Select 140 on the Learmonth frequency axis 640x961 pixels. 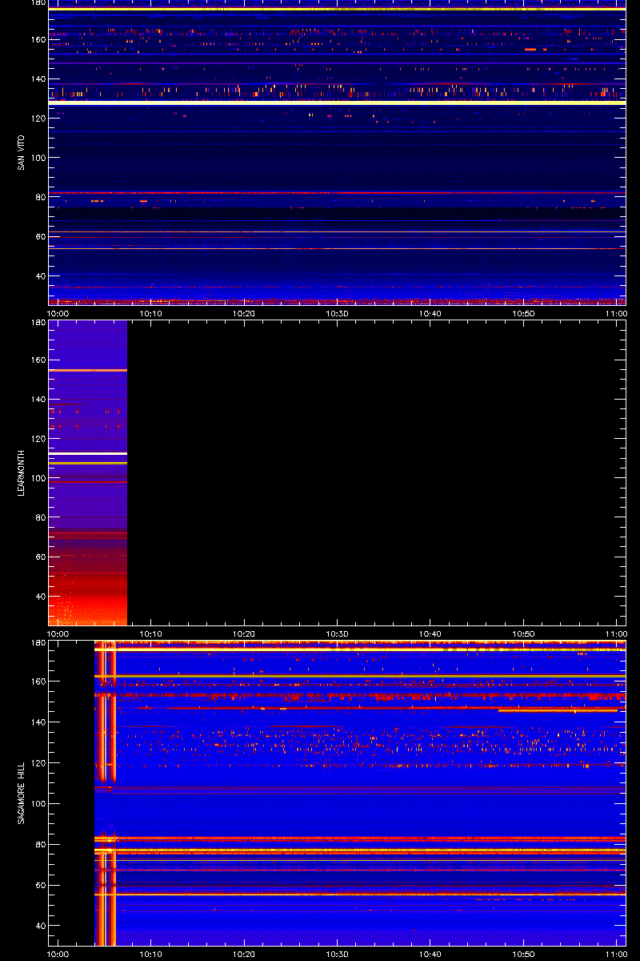(x=37, y=399)
